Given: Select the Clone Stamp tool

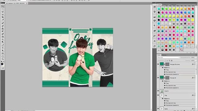Looking at the screenshot, I should pos(3,28).
